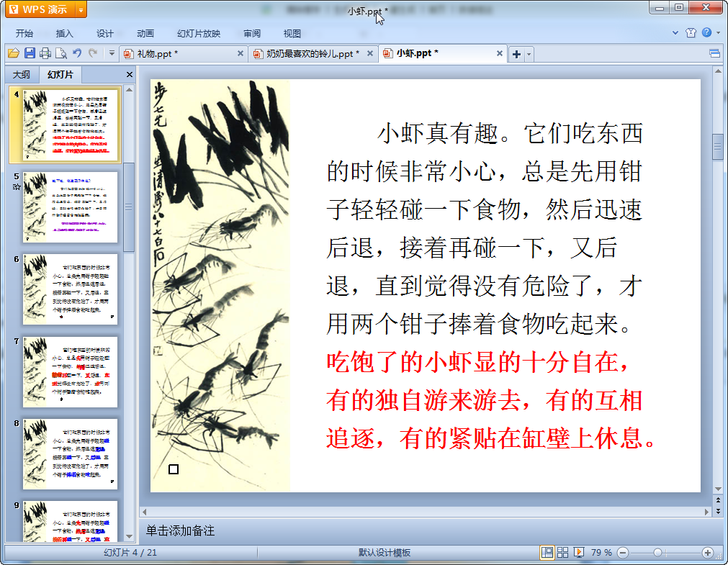This screenshot has width=728, height=565.
Task: Select slide 8 thumbnail
Action: [70, 454]
